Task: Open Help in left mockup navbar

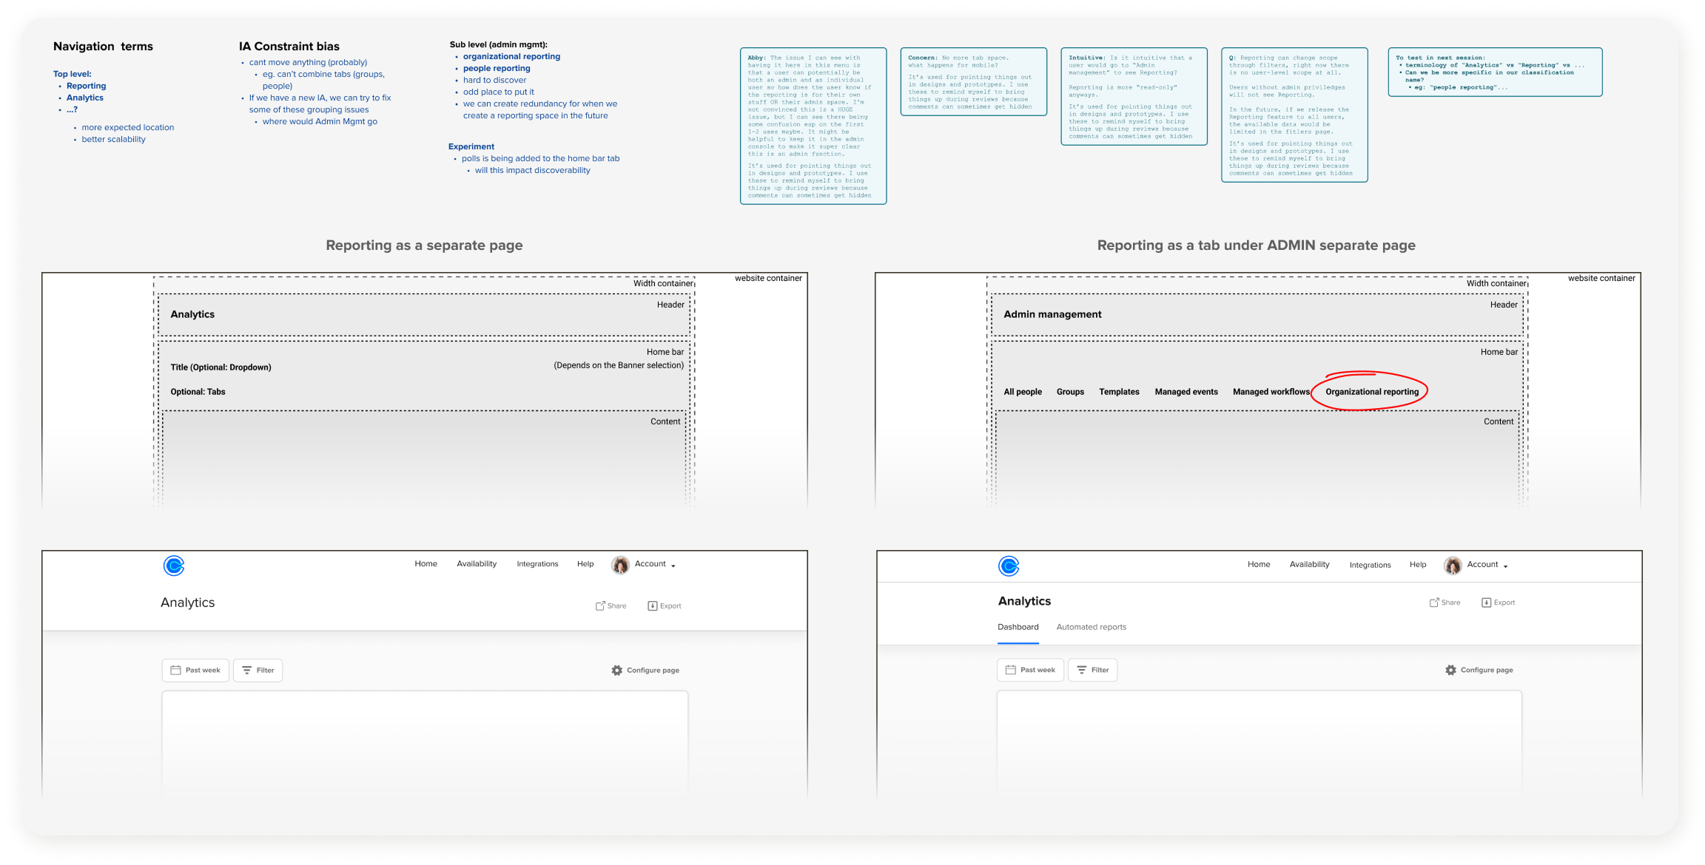Action: [x=585, y=564]
